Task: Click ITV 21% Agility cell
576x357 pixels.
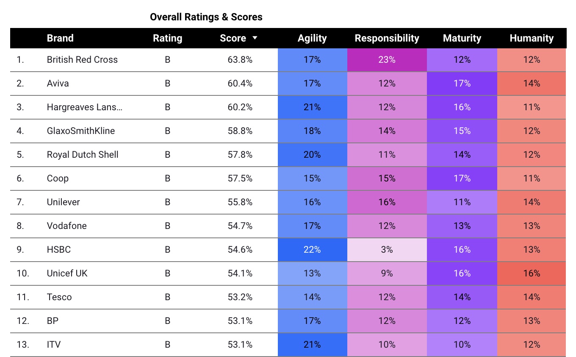Action: click(x=312, y=345)
